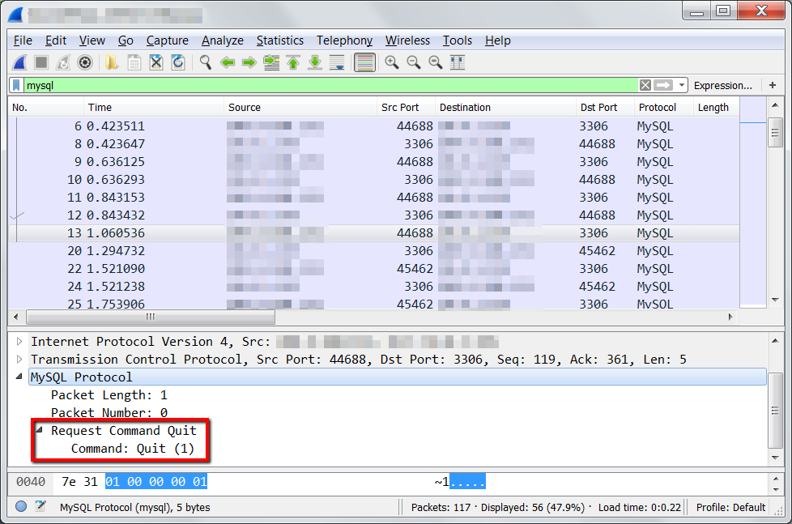This screenshot has height=524, width=792.
Task: Open capture file properties icon in status bar
Action: click(x=40, y=506)
